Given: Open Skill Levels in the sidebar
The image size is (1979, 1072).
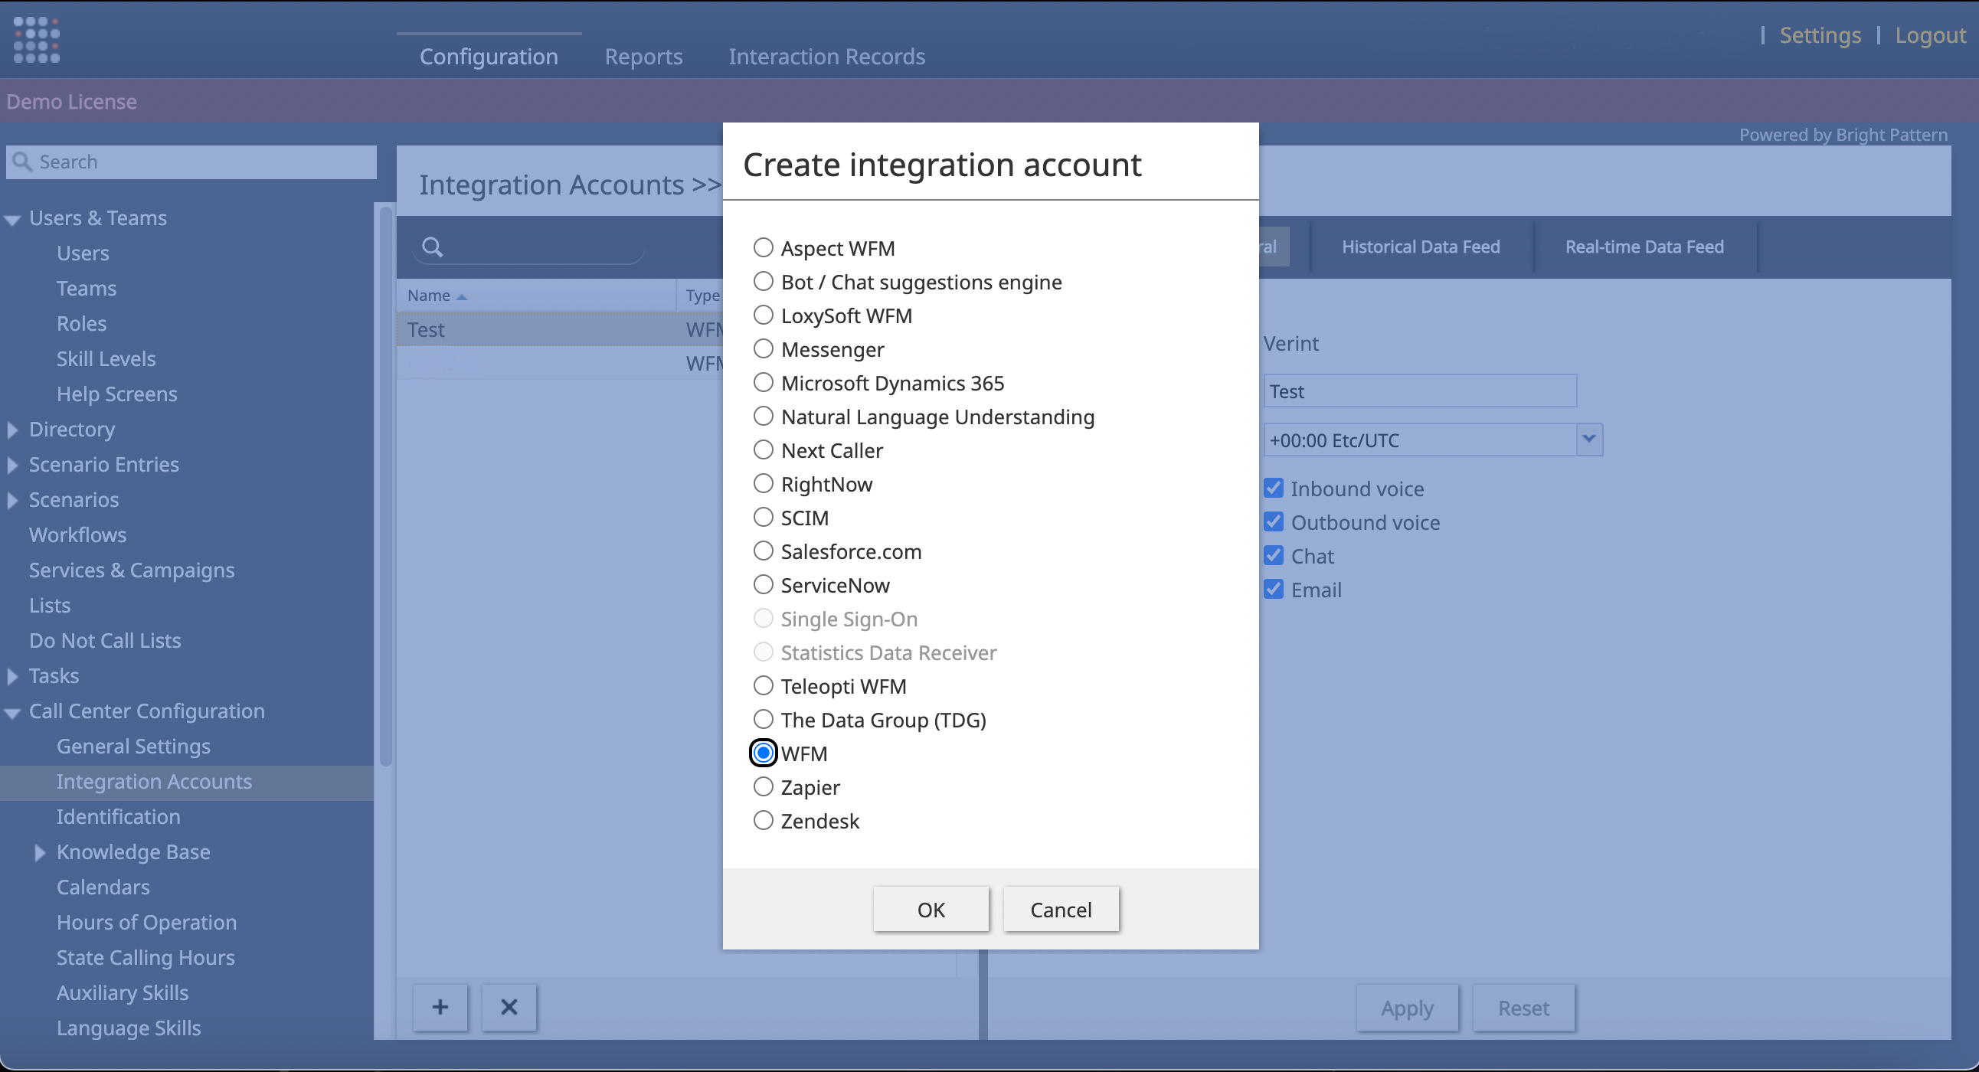Looking at the screenshot, I should coord(106,358).
